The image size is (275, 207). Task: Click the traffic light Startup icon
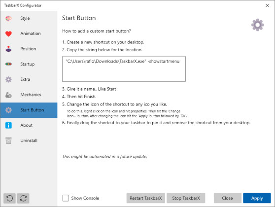(8, 64)
